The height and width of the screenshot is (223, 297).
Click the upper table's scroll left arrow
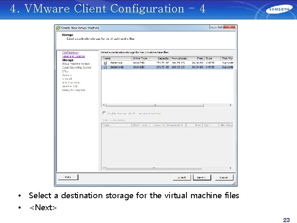pyautogui.click(x=104, y=105)
